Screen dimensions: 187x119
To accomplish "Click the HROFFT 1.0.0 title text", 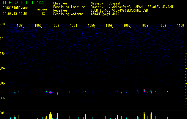I will tap(23, 2).
